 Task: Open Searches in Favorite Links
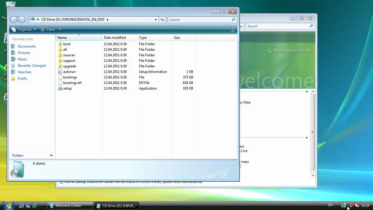tap(24, 72)
